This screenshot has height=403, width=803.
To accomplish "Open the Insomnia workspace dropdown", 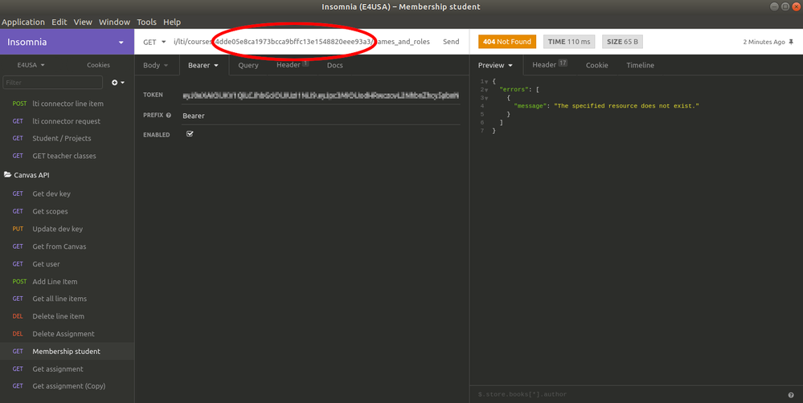I will 67,42.
